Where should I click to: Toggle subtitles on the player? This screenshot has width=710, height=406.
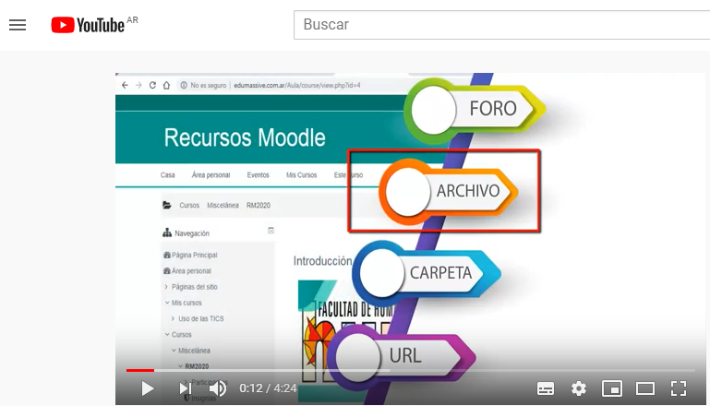(545, 388)
